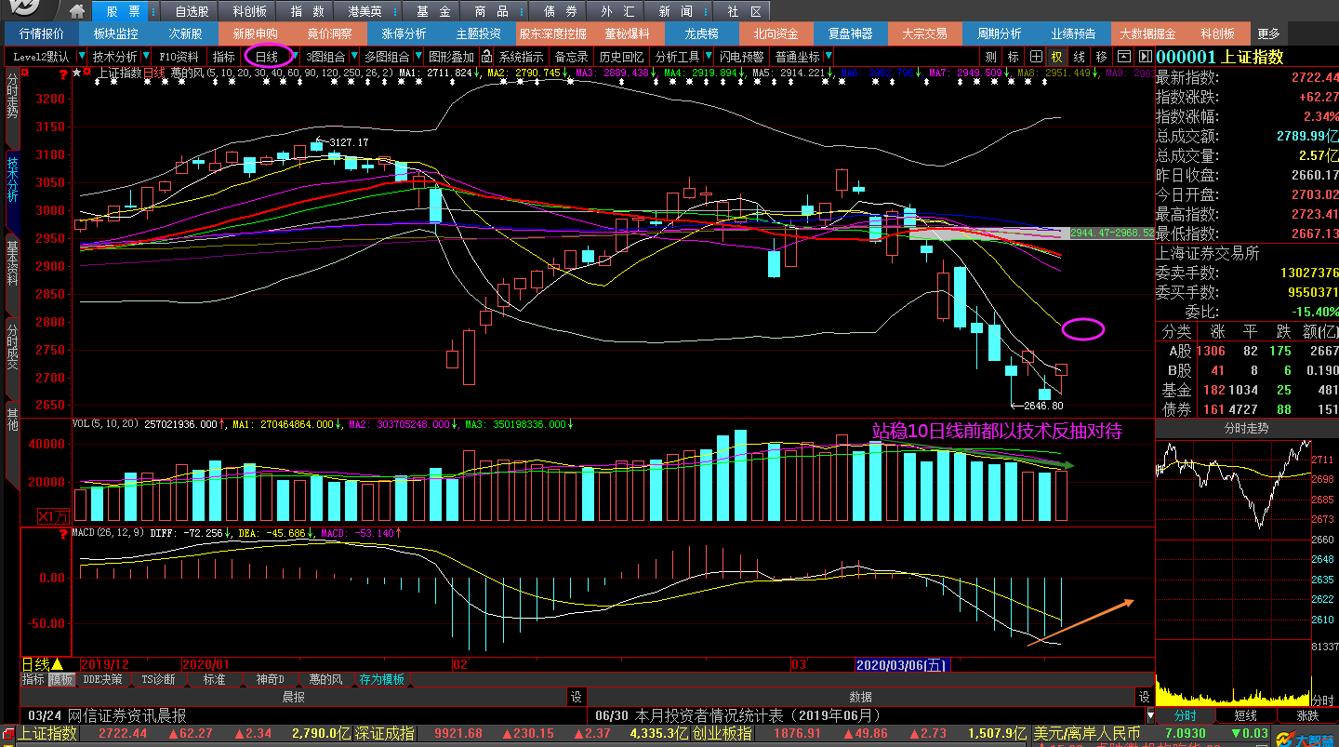Click the 日线 period triangle marker
Image resolution: width=1339 pixels, height=747 pixels.
point(58,664)
